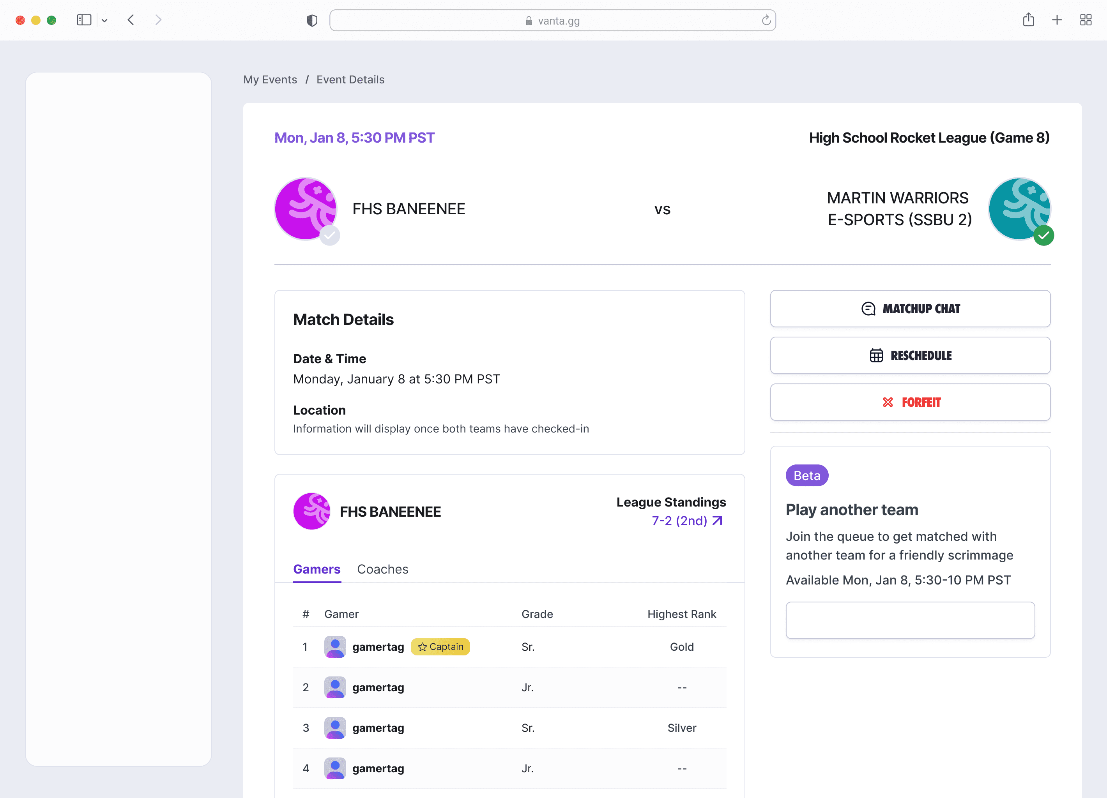1107x798 pixels.
Task: Click the Reschedule button
Action: 910,356
